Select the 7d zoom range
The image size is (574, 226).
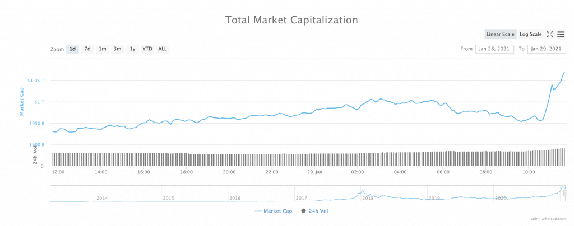[87, 49]
